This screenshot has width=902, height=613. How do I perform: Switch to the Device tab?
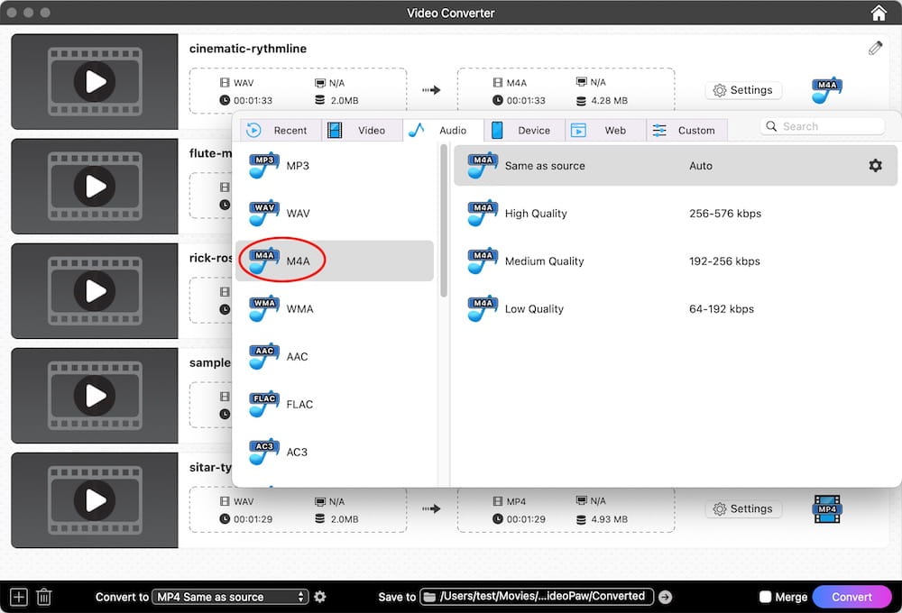(524, 131)
